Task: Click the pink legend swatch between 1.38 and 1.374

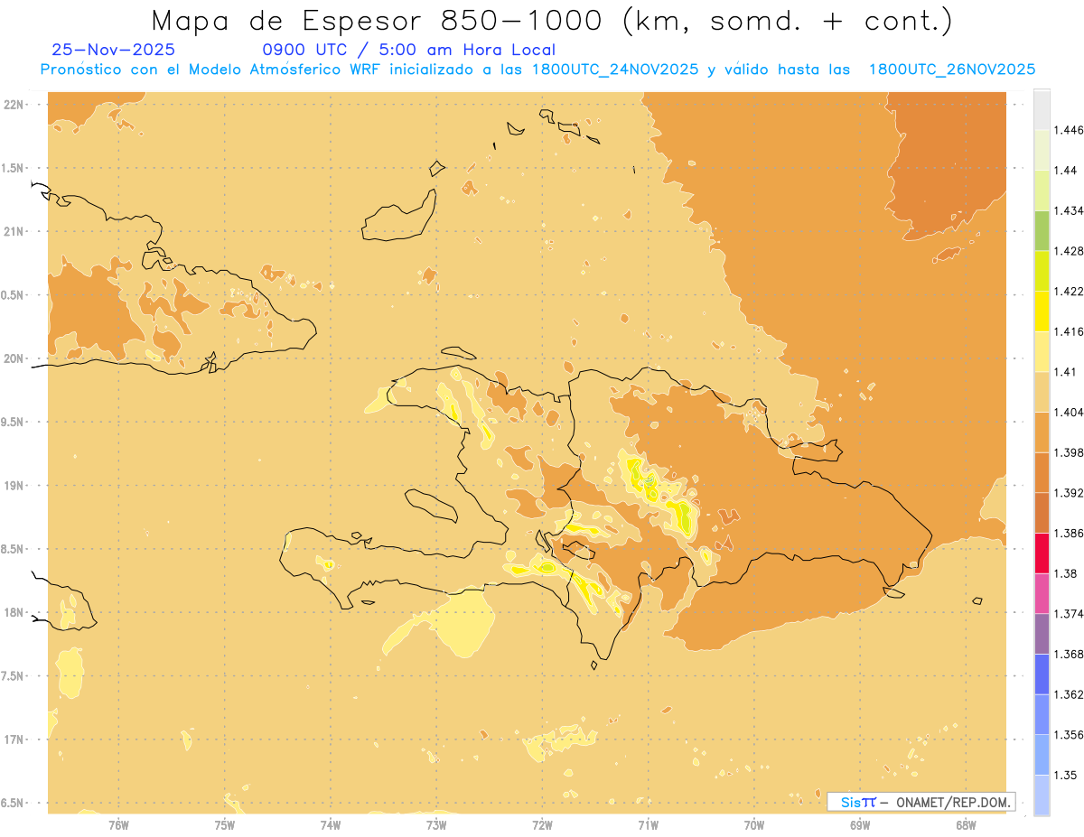Action: pyautogui.click(x=1042, y=593)
